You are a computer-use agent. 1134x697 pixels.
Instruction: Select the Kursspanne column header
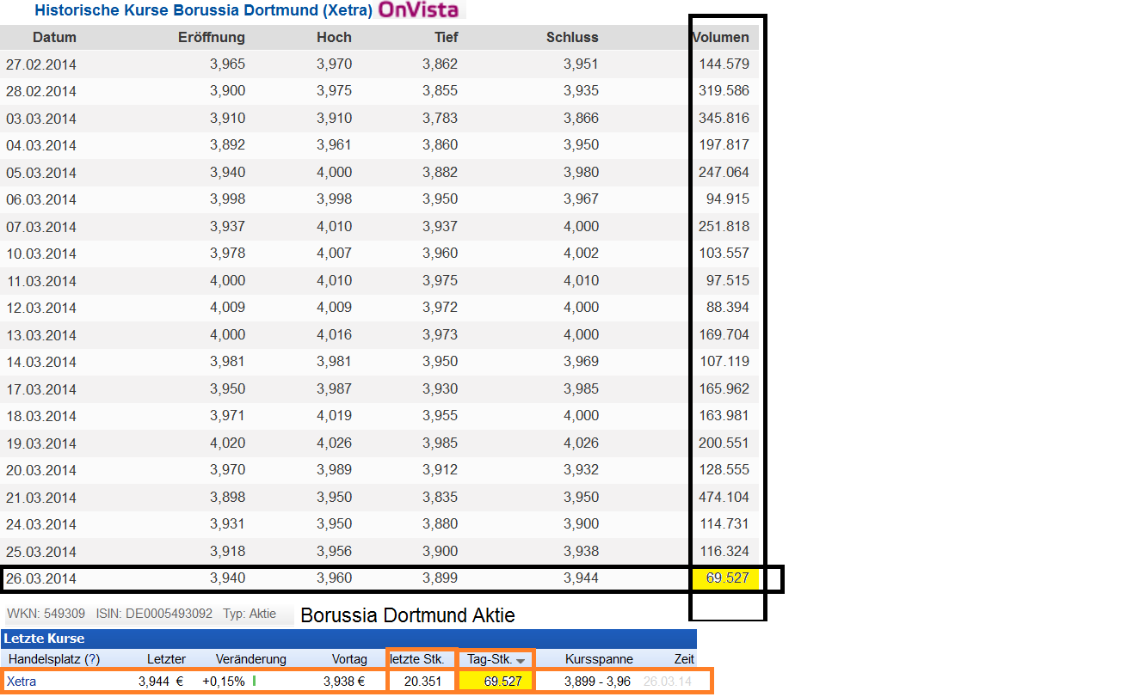599,659
